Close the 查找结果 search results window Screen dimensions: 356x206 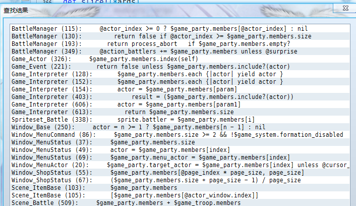(345, 8)
